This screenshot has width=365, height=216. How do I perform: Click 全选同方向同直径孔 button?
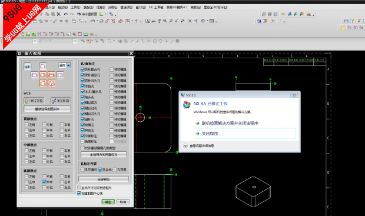coord(104,155)
